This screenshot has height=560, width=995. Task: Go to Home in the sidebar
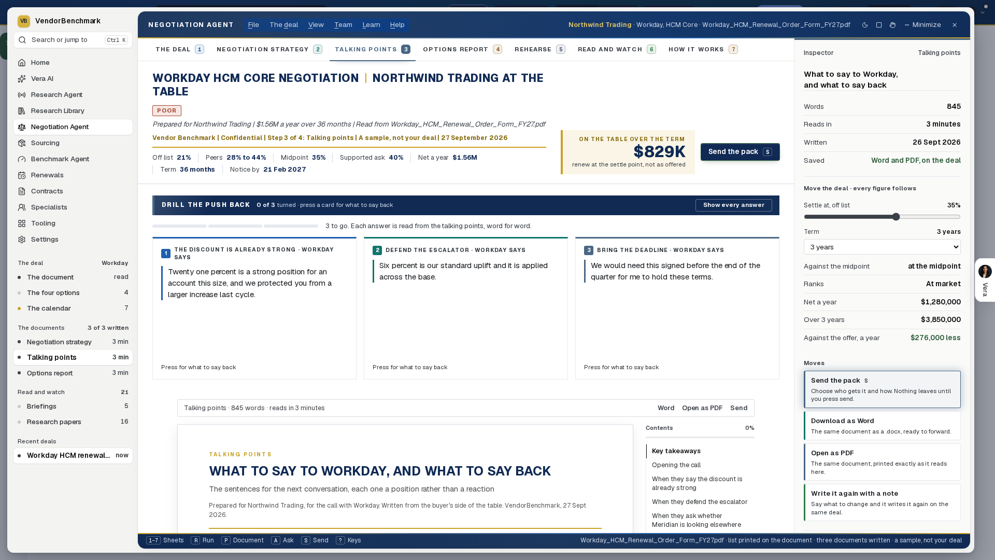coord(73,63)
